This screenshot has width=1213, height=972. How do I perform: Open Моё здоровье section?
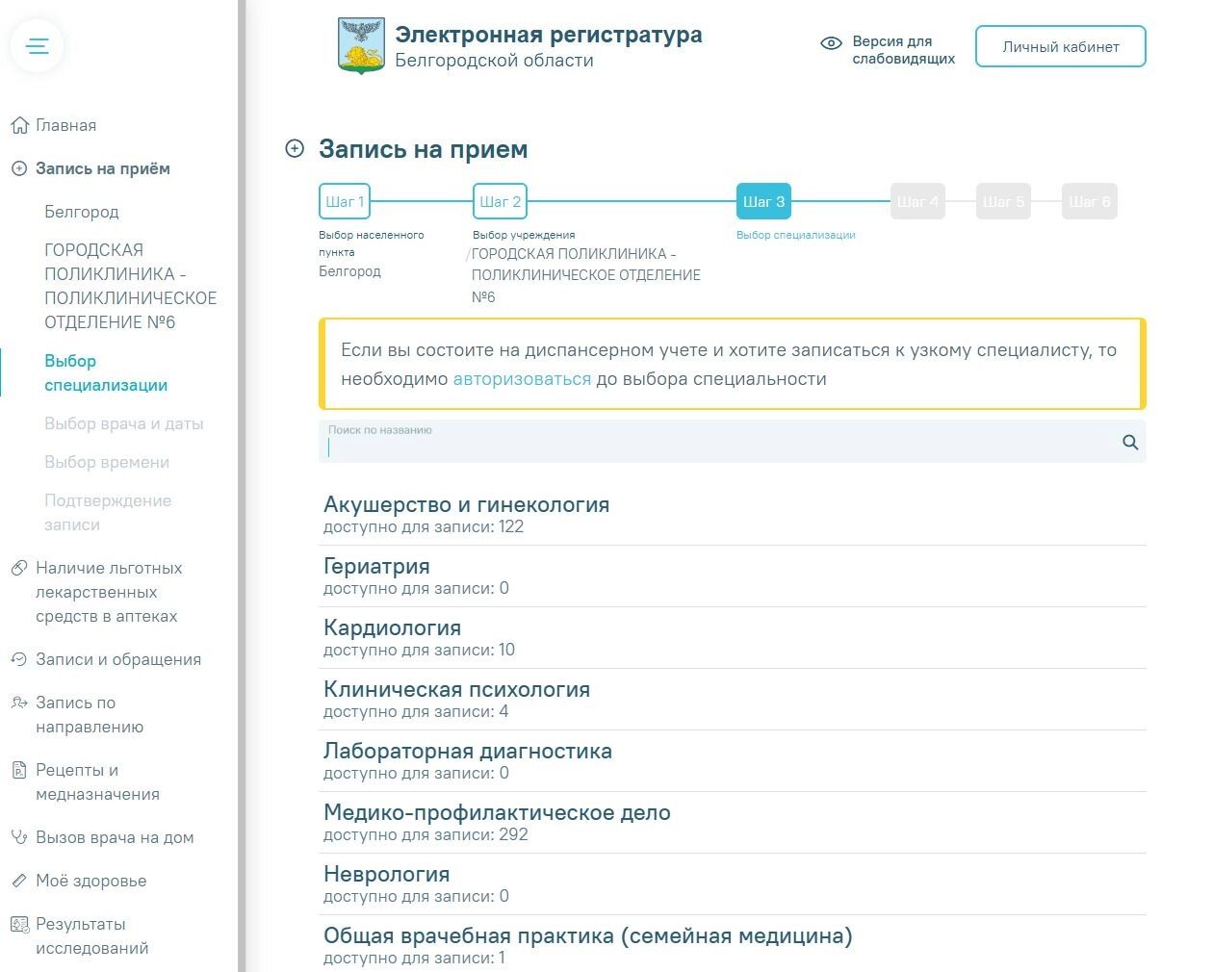pos(90,881)
